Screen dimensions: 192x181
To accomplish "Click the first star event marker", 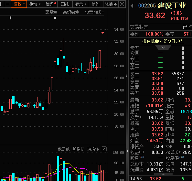I will point(11,18).
